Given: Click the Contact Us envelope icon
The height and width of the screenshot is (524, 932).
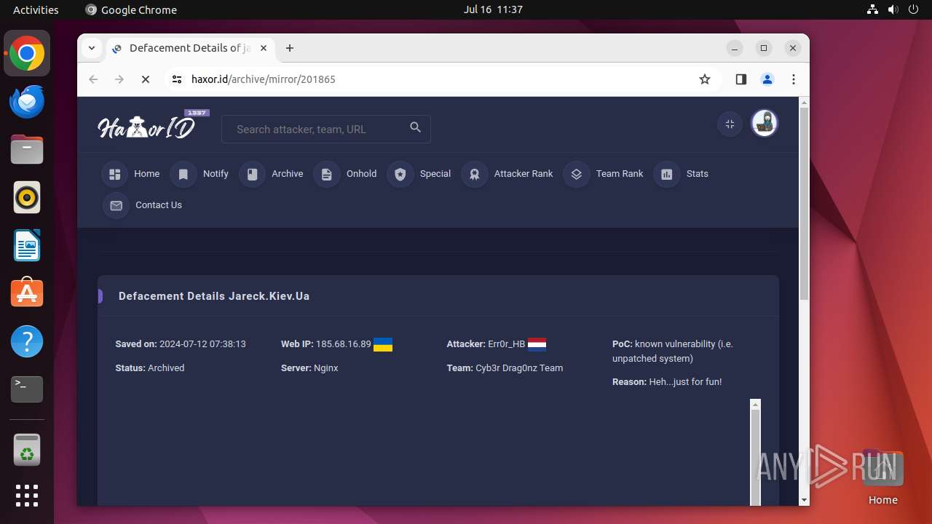Looking at the screenshot, I should pos(116,205).
